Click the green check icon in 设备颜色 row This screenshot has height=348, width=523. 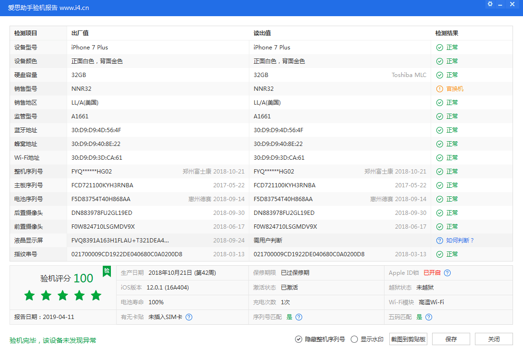coord(440,61)
